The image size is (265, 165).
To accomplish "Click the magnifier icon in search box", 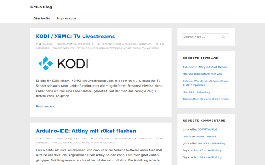I will [x=223, y=37].
